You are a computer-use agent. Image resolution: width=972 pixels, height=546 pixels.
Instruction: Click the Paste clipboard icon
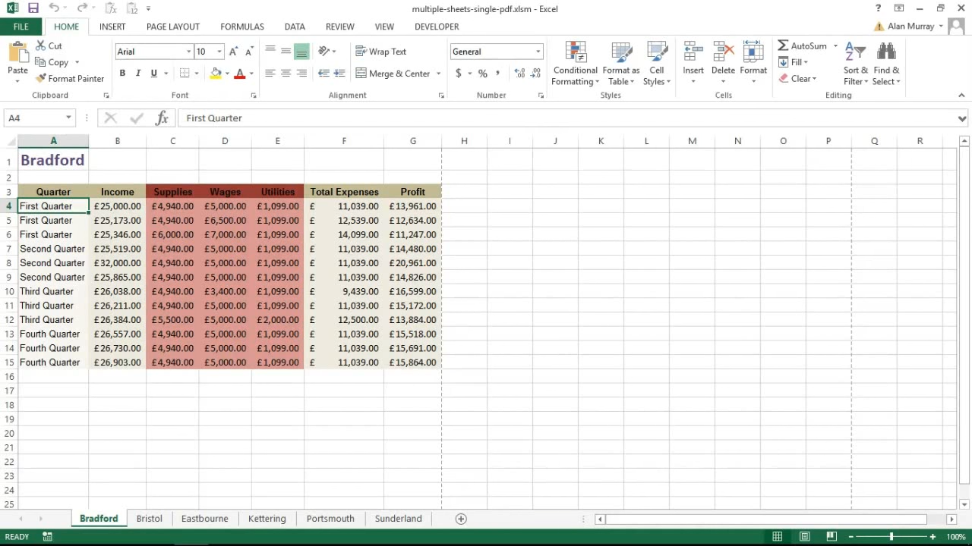pyautogui.click(x=17, y=55)
